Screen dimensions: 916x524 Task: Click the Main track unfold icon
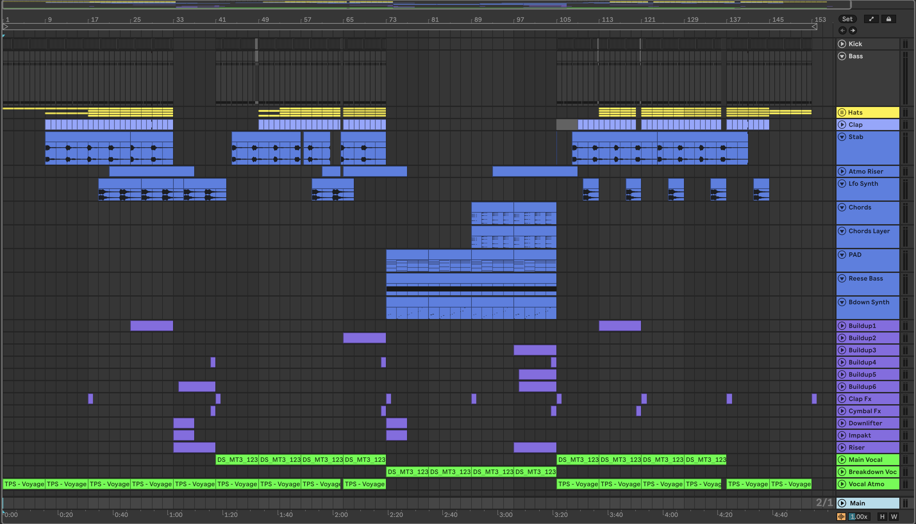click(x=842, y=503)
